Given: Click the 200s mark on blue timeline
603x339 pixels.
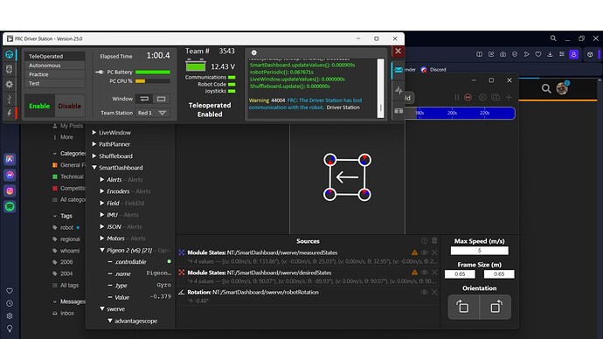Looking at the screenshot, I should pos(452,113).
